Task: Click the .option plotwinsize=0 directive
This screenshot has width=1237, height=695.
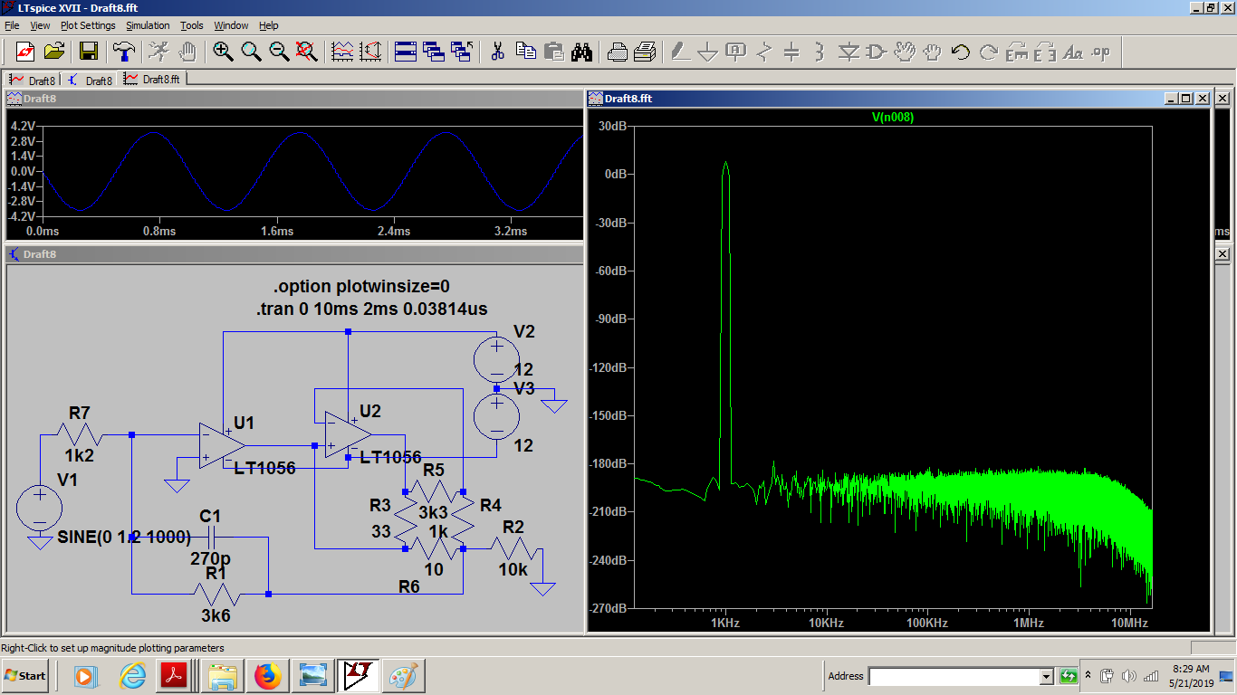Action: [361, 287]
